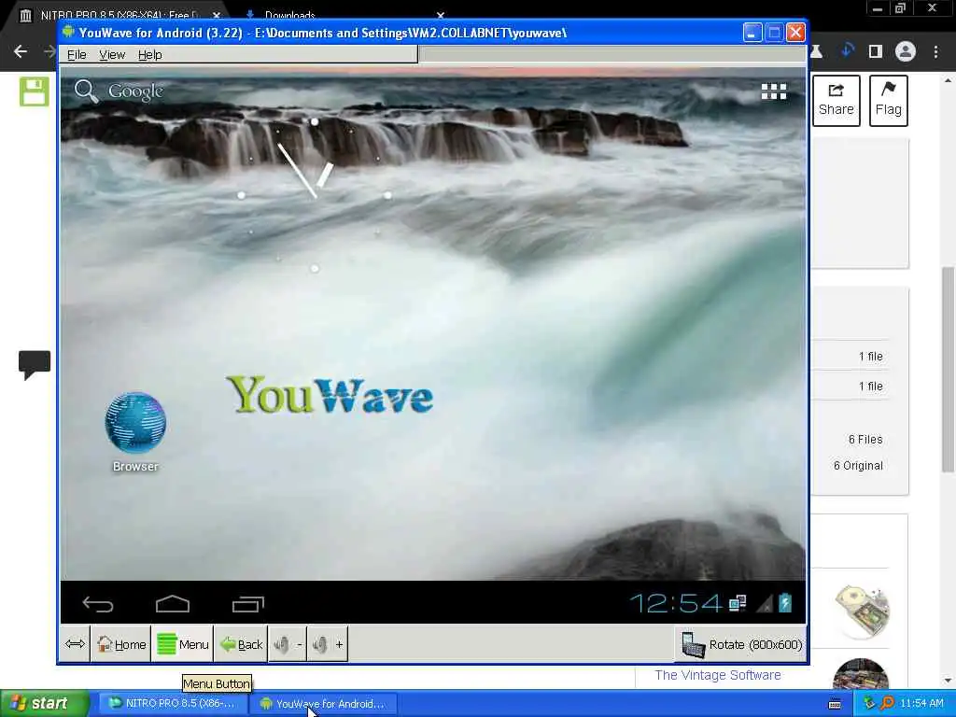Image resolution: width=956 pixels, height=717 pixels.
Task: Open the browser three-dot menu
Action: point(935,51)
